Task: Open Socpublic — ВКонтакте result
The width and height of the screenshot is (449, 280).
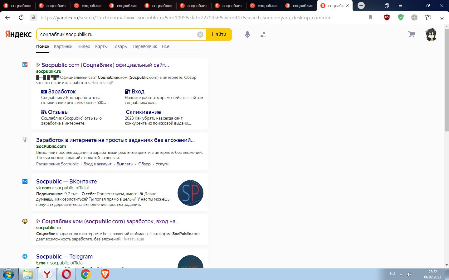Action: tap(66, 182)
